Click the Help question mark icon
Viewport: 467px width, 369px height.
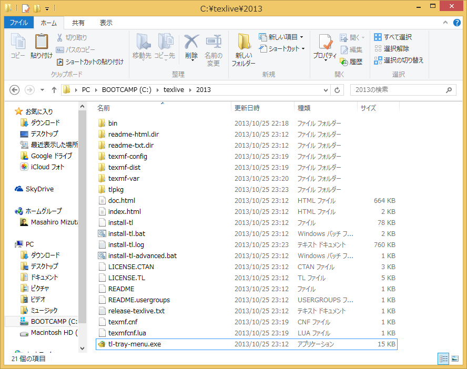(x=459, y=23)
